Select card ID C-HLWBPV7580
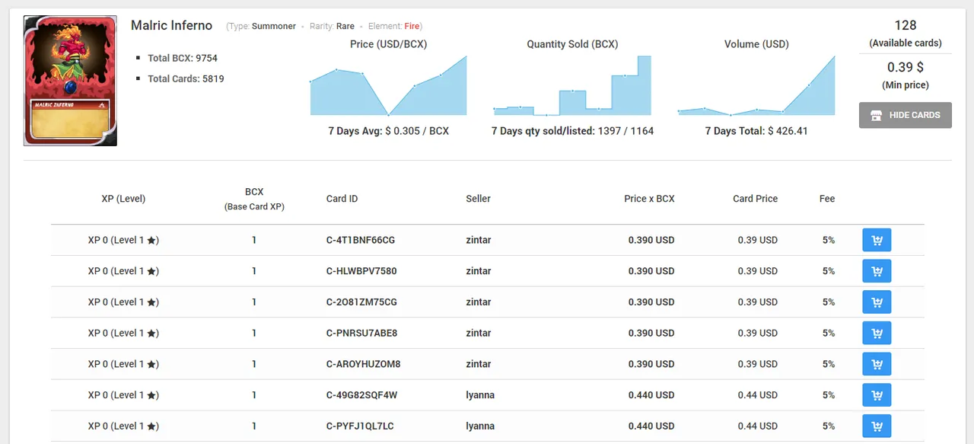The width and height of the screenshot is (974, 444). [x=361, y=271]
